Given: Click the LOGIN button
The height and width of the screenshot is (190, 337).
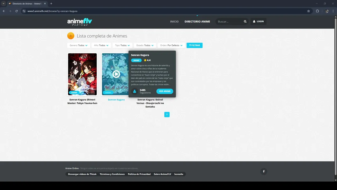Looking at the screenshot, I should (258, 21).
